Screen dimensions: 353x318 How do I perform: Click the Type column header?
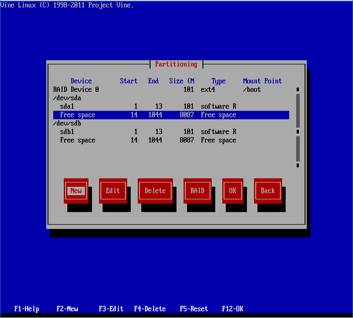218,81
